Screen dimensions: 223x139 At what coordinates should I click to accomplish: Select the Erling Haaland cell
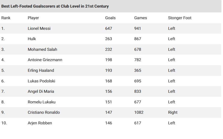pos(41,71)
